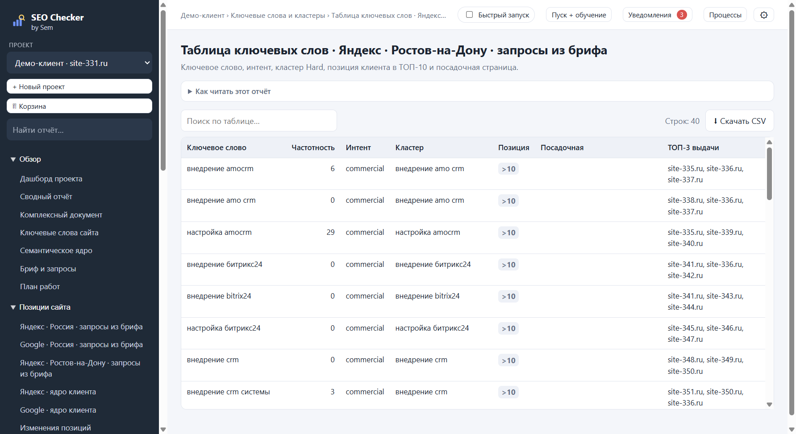Click keyword cell настройка amocrm
Viewport: 796px width, 434px height.
tap(219, 232)
